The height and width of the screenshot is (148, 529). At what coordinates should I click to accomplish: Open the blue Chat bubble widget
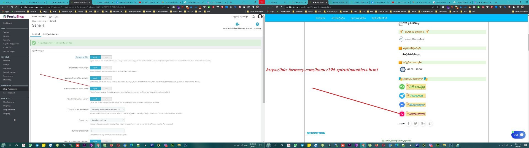[x=518, y=135]
